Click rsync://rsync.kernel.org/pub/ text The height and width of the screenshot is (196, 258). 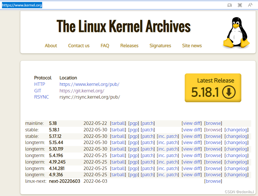[90, 97]
